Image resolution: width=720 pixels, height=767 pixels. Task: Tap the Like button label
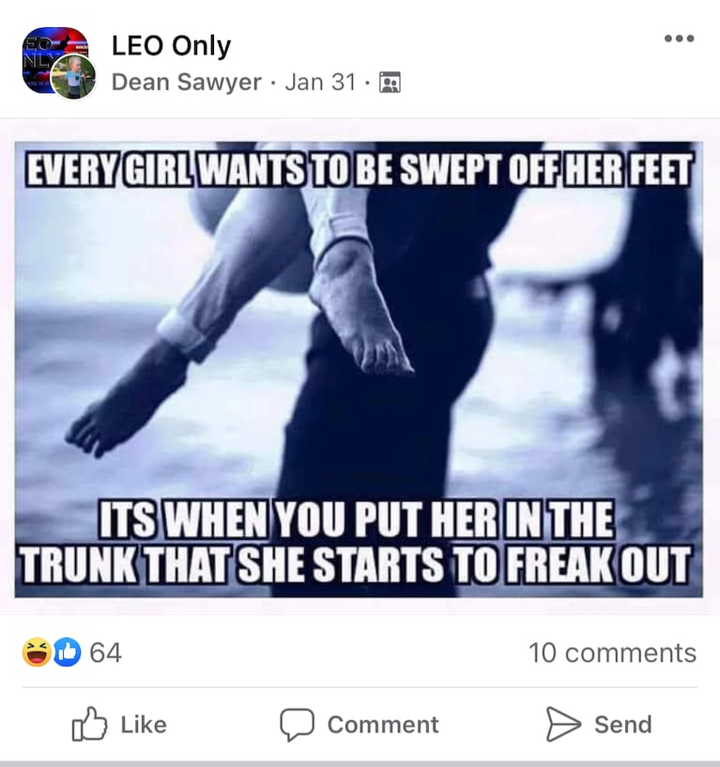click(144, 725)
